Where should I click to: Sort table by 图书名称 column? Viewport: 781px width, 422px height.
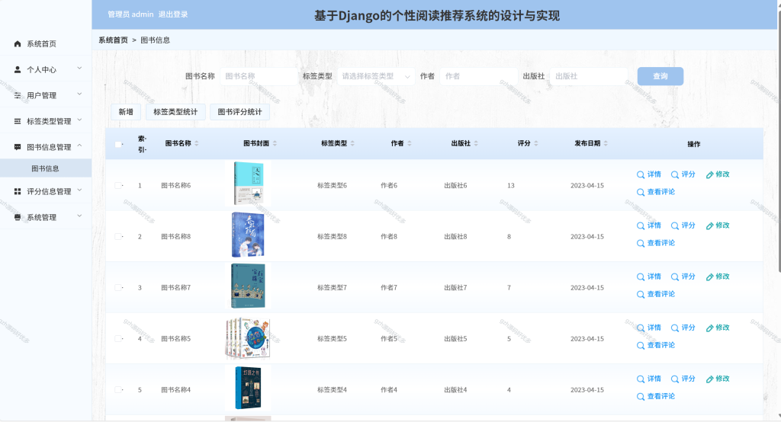tap(197, 143)
